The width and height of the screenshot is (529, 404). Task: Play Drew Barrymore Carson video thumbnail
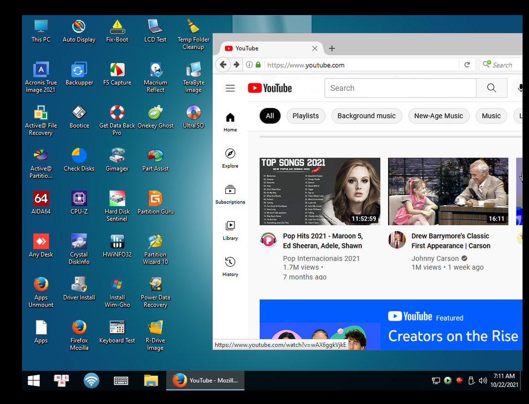pos(448,191)
